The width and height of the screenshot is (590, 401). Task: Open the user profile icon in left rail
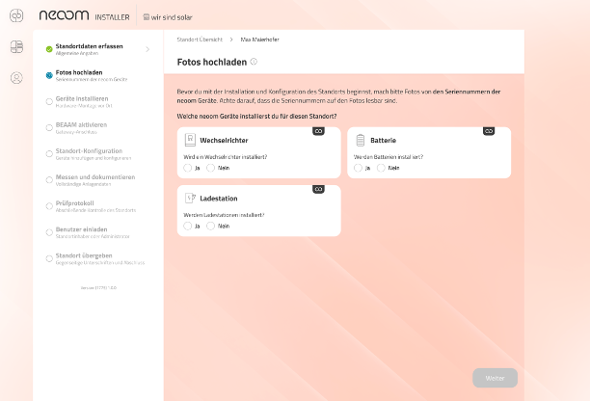point(16,78)
